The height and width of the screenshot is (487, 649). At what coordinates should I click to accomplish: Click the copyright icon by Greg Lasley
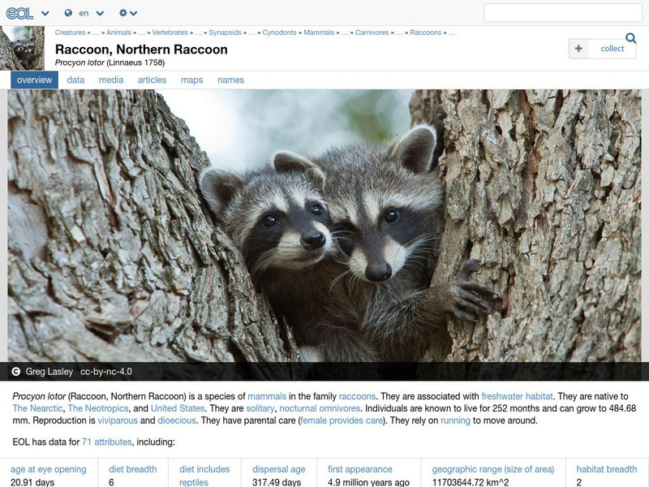click(15, 372)
